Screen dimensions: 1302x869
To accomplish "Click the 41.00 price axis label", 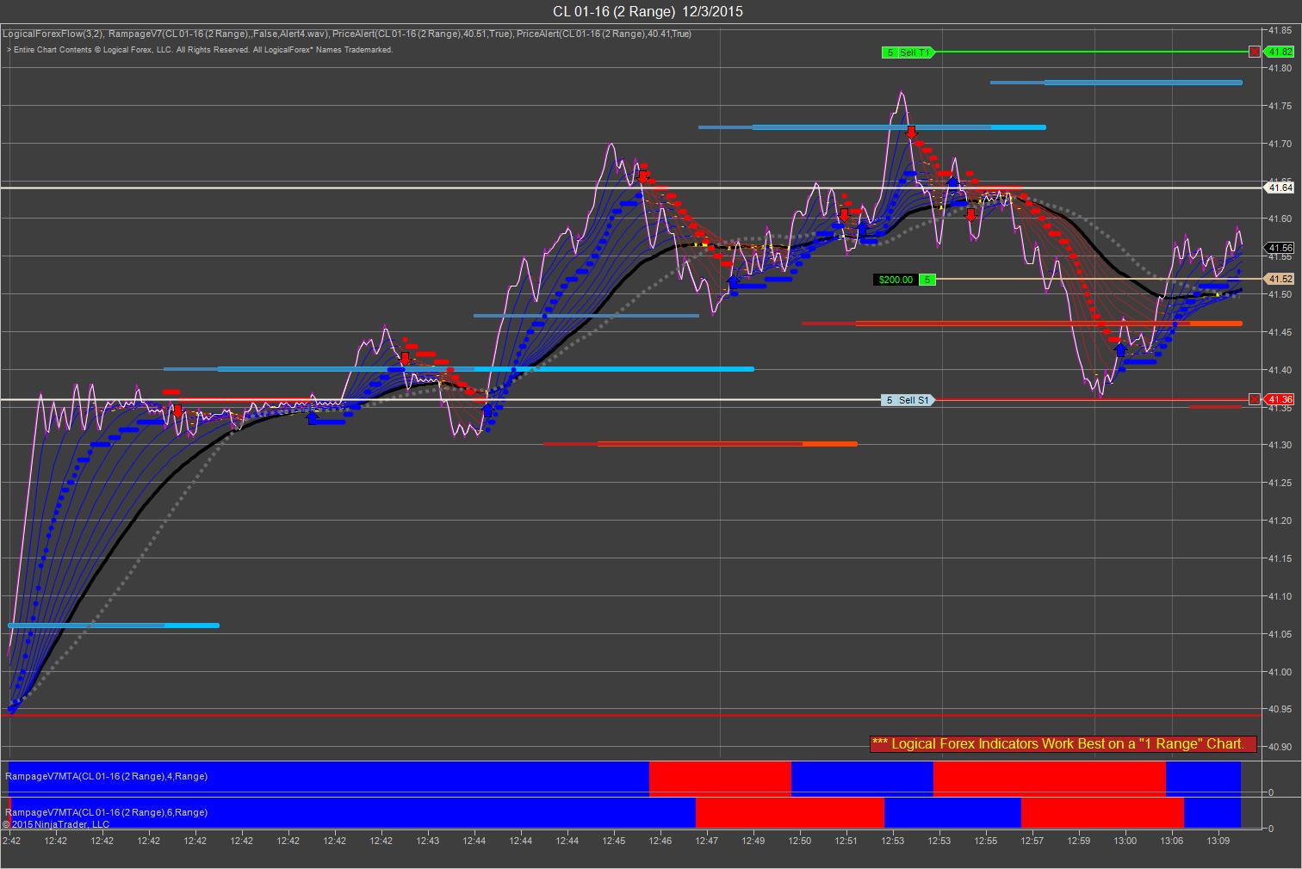I will click(x=1280, y=672).
